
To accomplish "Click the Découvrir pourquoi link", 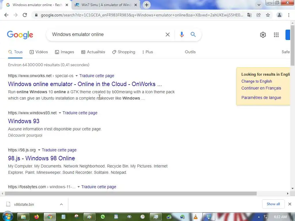I will pyautogui.click(x=25, y=135).
